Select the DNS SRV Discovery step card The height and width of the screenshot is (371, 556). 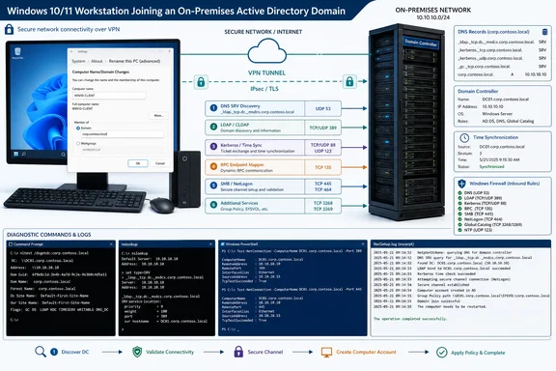pos(273,108)
